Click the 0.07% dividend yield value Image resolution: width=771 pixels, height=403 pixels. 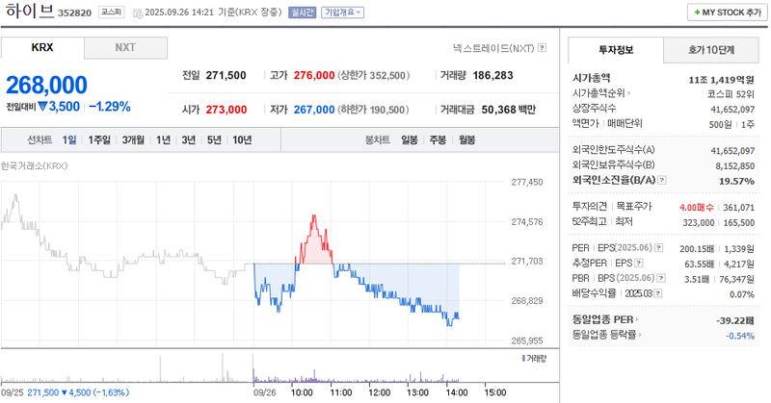coord(742,294)
